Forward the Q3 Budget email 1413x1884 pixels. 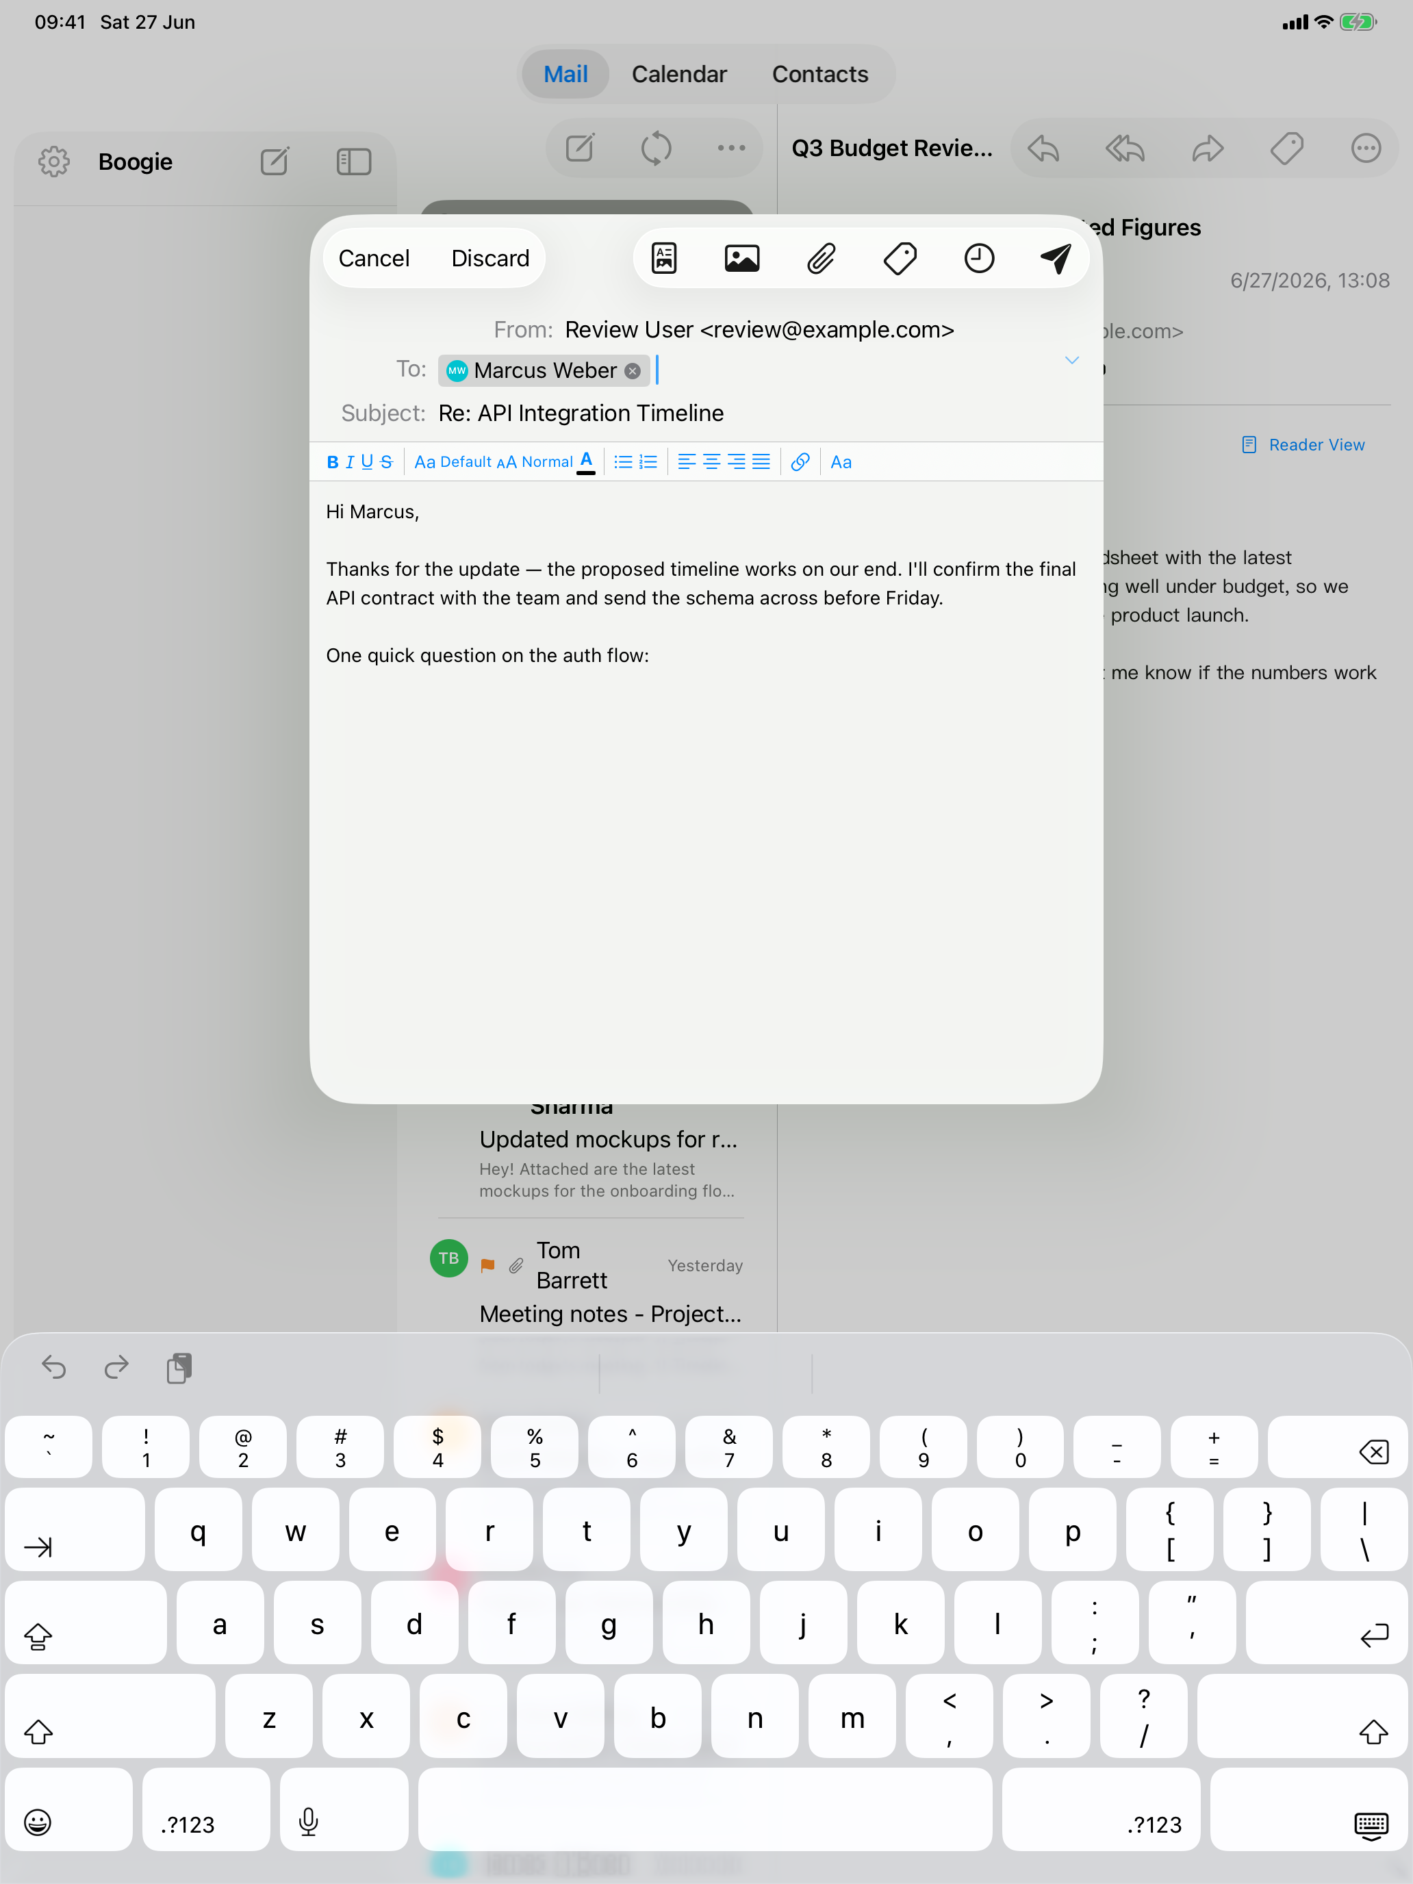1207,148
